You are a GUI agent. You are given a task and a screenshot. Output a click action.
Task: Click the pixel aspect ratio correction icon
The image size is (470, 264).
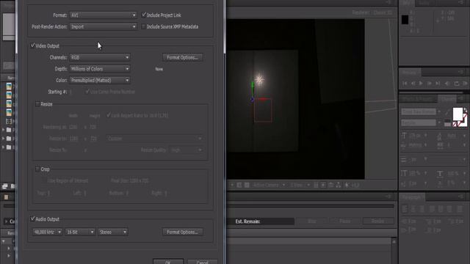click(316, 185)
